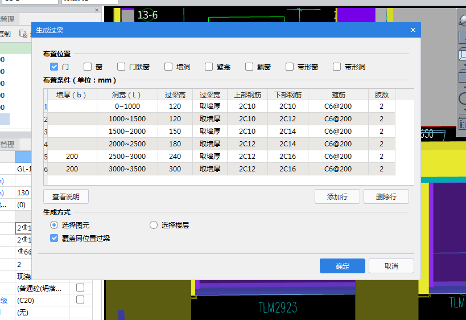
Task: Click TLM2923 label in drawing
Action: tap(278, 307)
